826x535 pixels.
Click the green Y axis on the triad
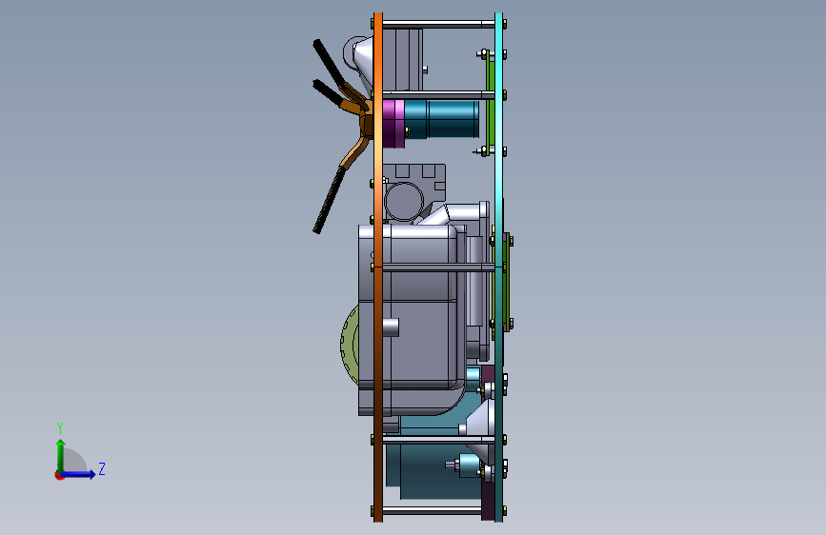pos(61,455)
